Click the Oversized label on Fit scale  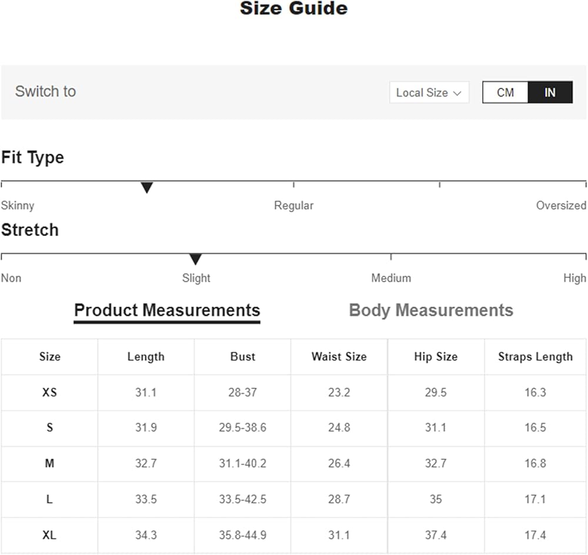(561, 205)
